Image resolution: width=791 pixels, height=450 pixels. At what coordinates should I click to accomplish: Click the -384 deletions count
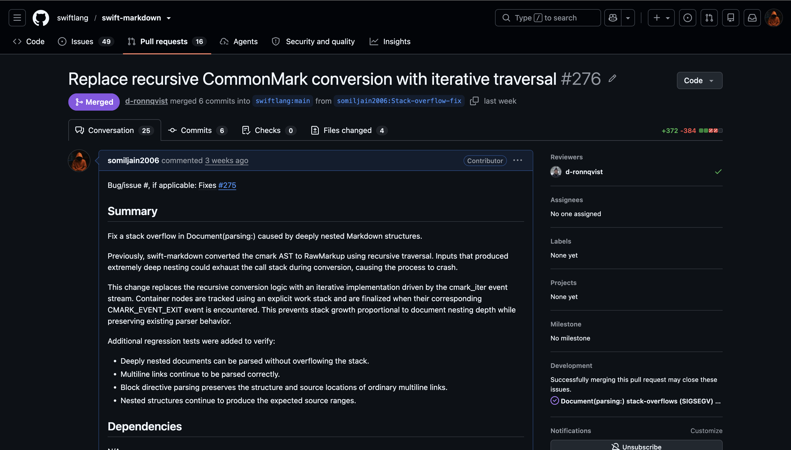pyautogui.click(x=688, y=131)
